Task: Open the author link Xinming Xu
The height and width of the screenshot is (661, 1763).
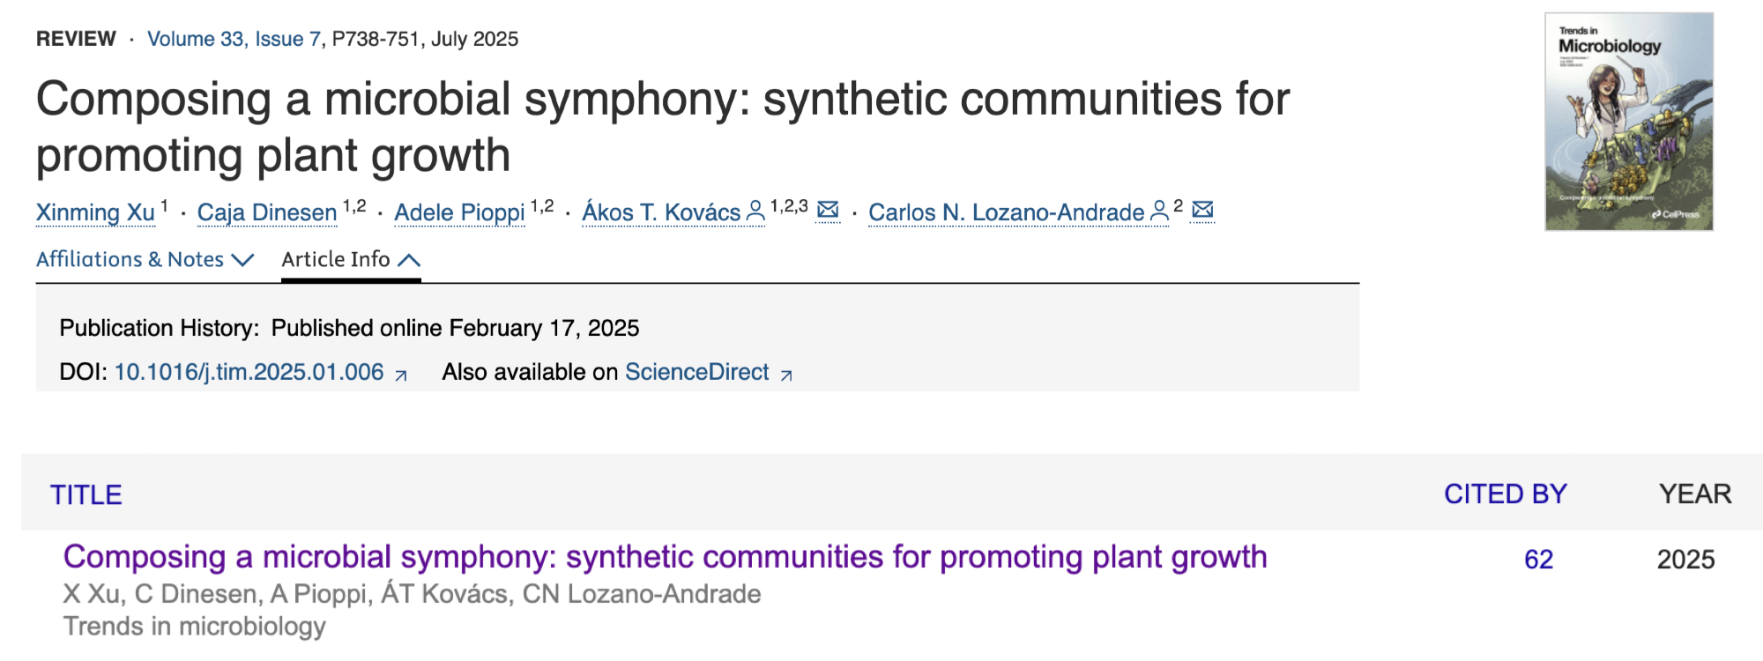Action: [95, 212]
